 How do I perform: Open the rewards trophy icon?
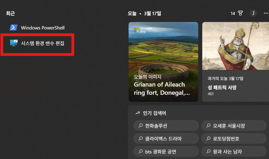(240, 13)
